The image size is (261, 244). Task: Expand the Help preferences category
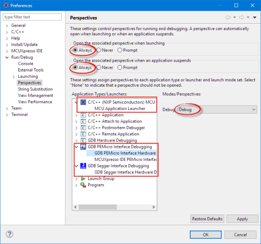click(7, 38)
